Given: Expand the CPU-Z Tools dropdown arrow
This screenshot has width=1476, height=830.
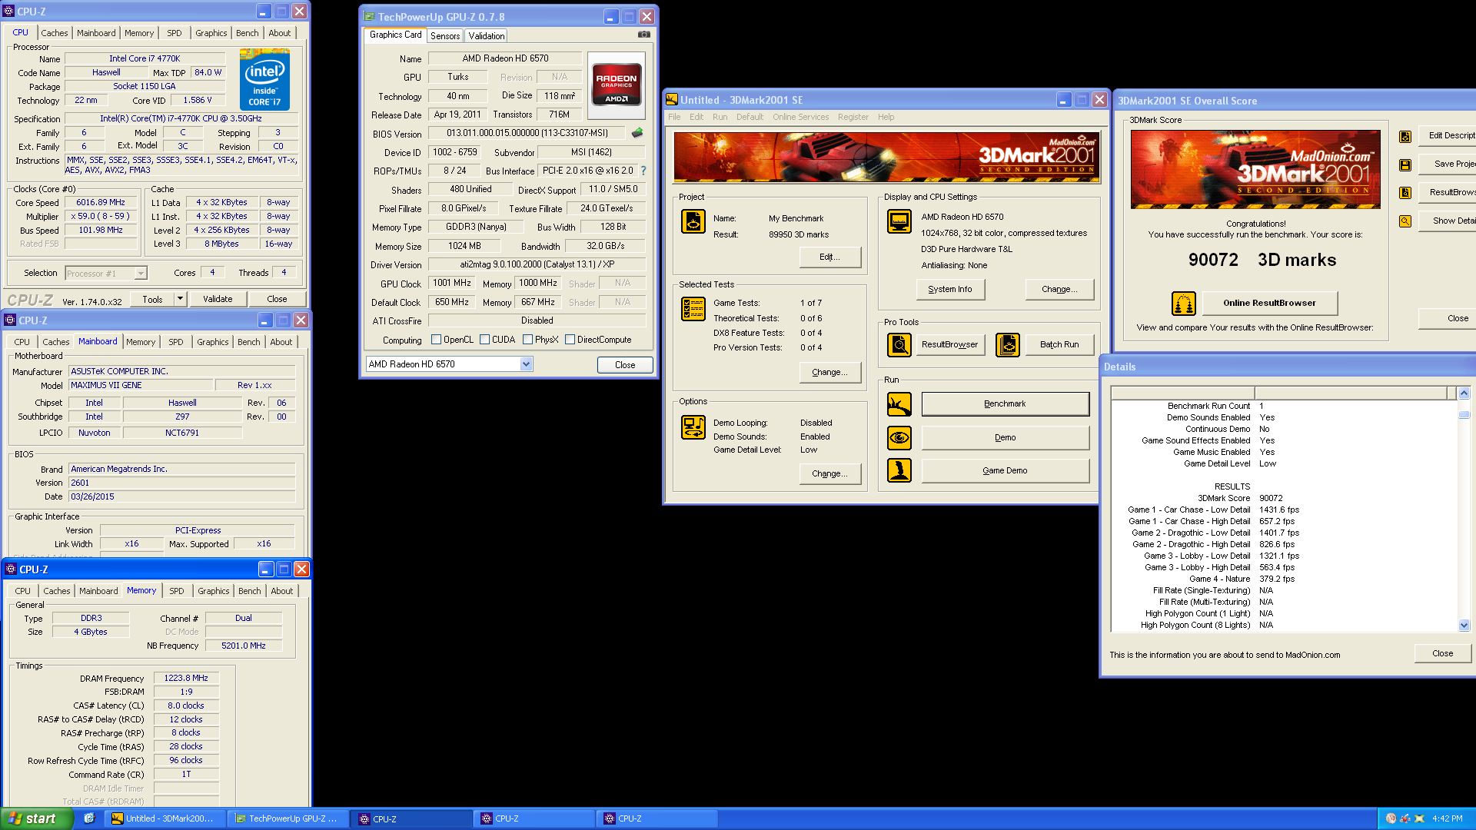Looking at the screenshot, I should (181, 299).
